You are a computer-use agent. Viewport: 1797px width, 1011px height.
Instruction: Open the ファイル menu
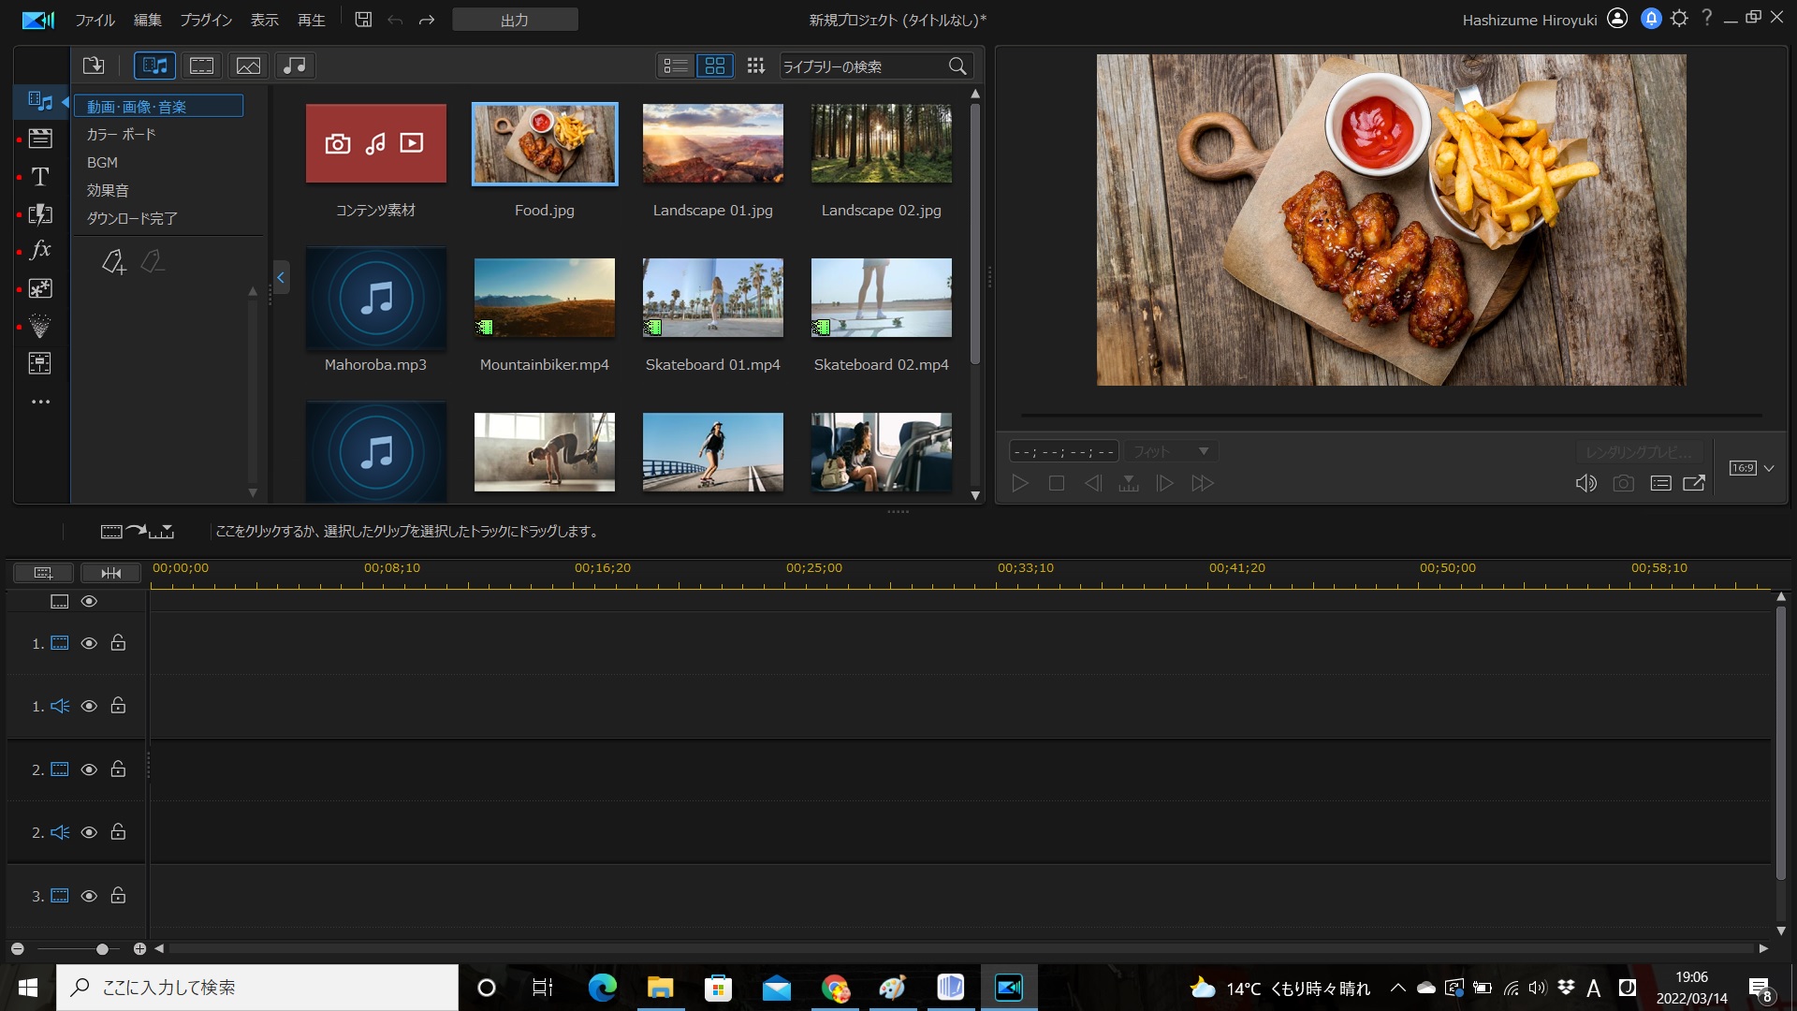(x=95, y=20)
